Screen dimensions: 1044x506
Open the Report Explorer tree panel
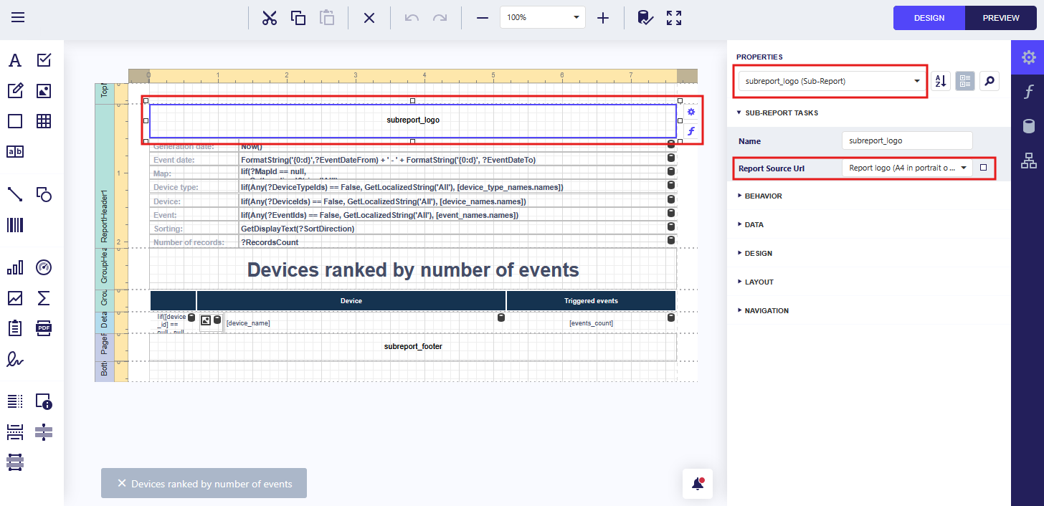coord(1028,162)
